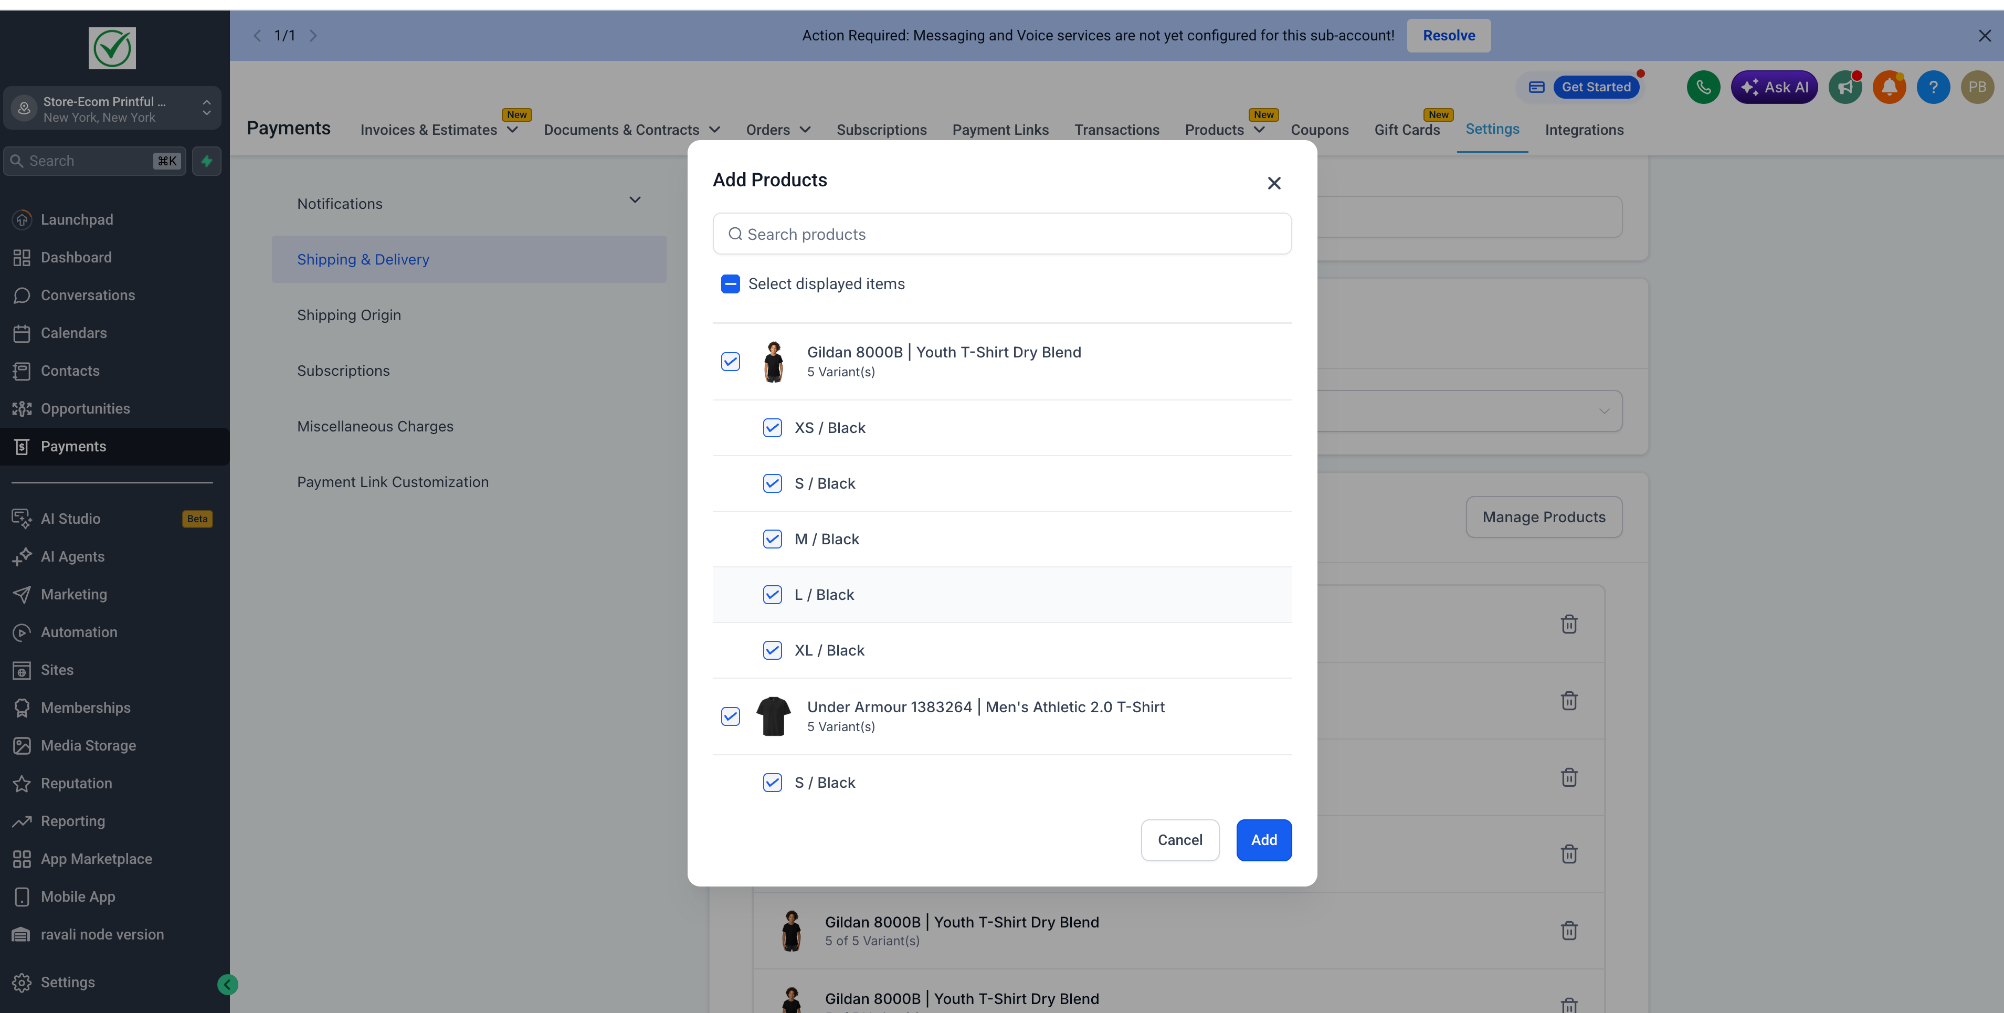Toggle the Select displayed items checkbox

pyautogui.click(x=730, y=284)
